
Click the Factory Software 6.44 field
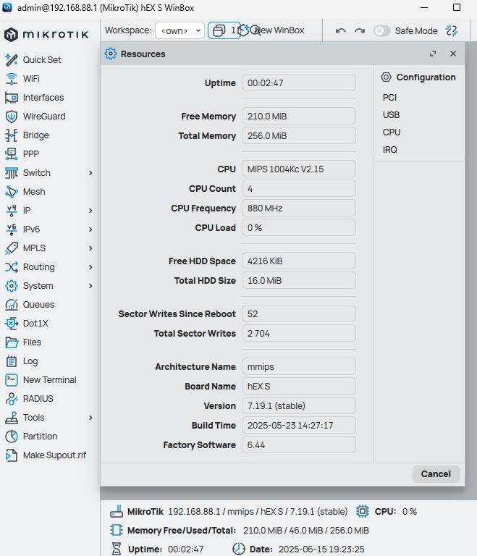click(299, 445)
